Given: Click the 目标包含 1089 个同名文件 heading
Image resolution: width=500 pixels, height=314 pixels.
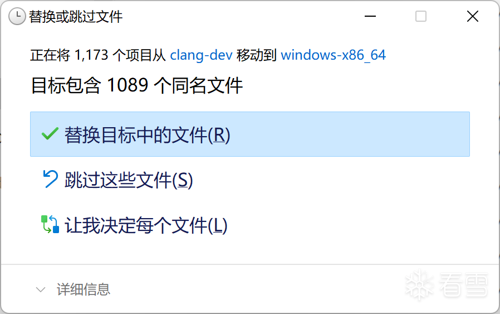Looking at the screenshot, I should (137, 85).
